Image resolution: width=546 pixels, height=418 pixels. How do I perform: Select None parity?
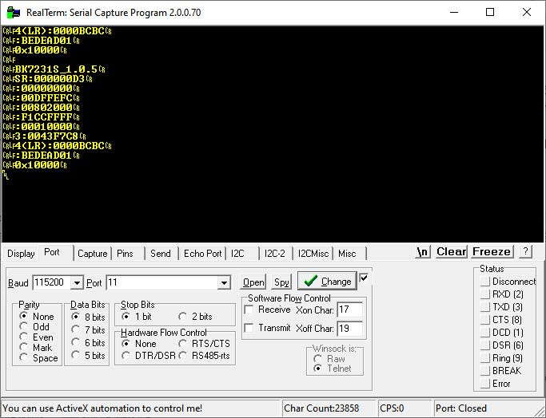click(x=37, y=317)
